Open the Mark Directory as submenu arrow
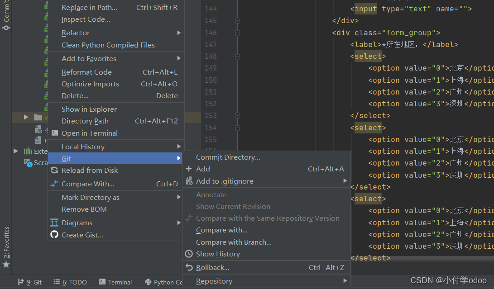The image size is (494, 289). pos(179,197)
